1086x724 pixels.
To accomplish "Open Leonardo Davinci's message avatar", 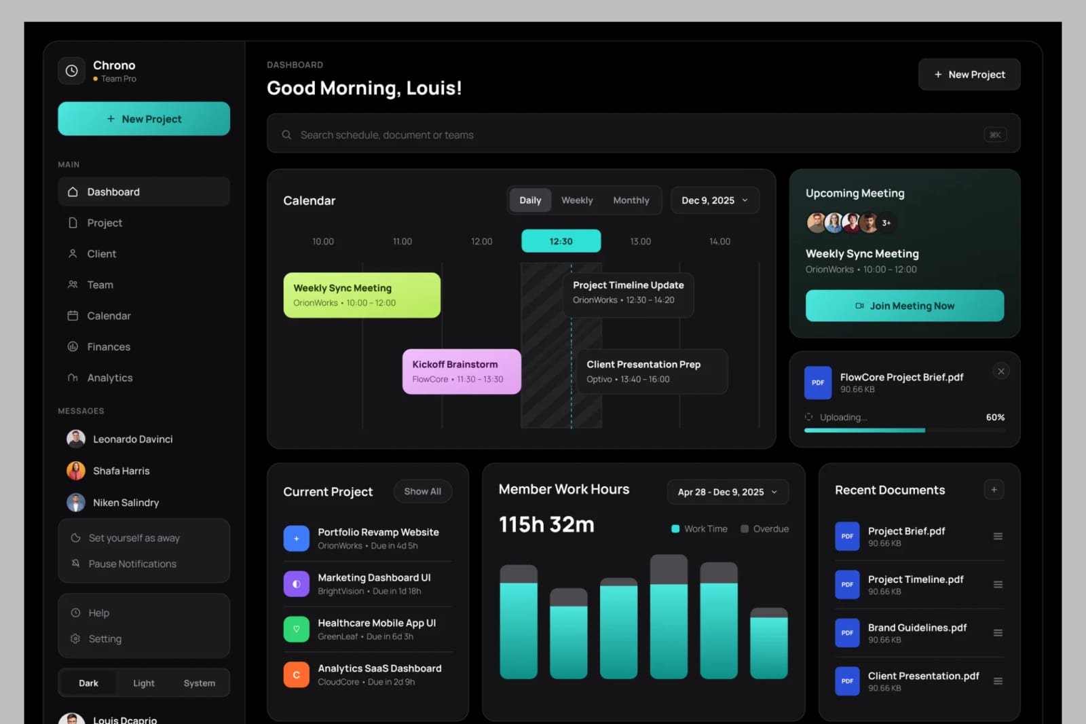I will pos(76,439).
